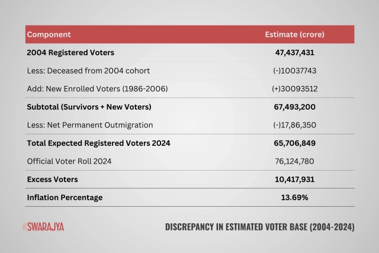The width and height of the screenshot is (379, 253).
Task: Click the Excess Voters row label
Action: click(x=52, y=179)
